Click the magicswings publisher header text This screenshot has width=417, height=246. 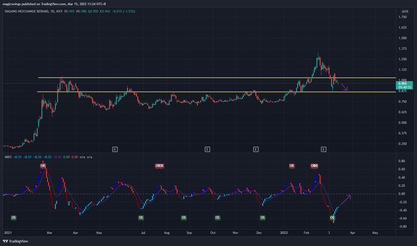coord(54,4)
